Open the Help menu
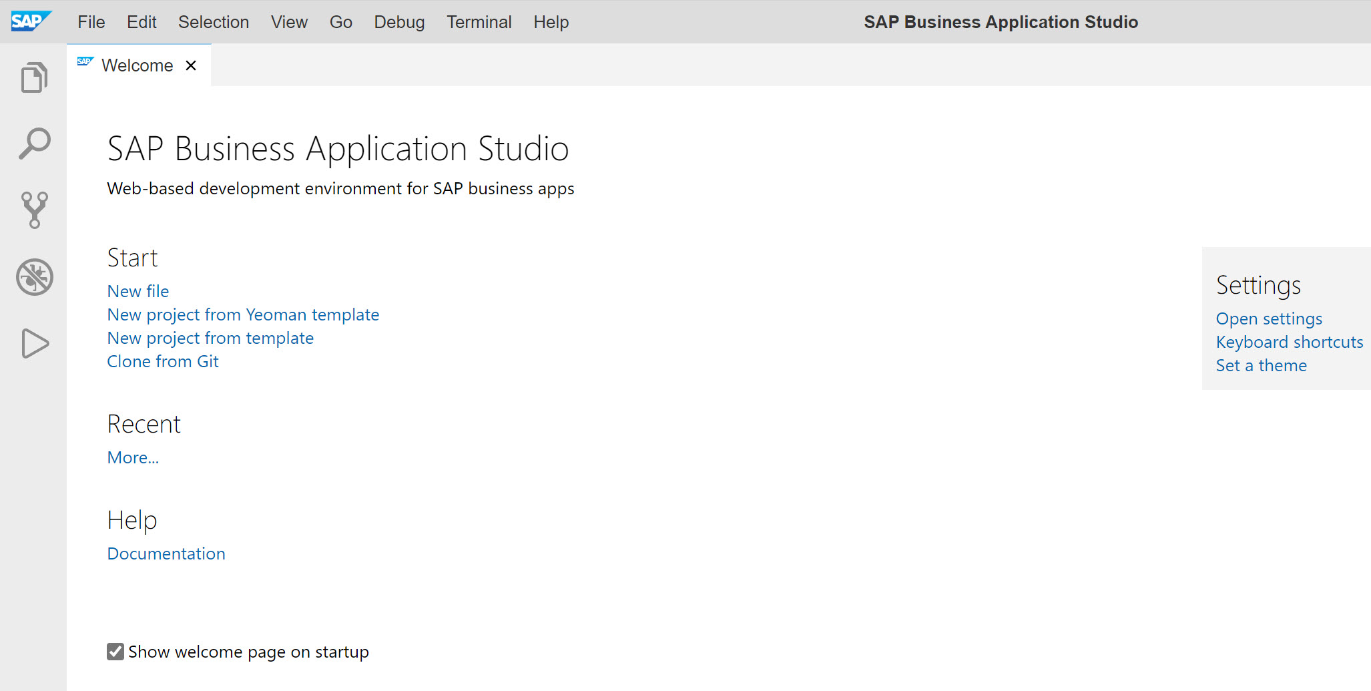 point(551,22)
